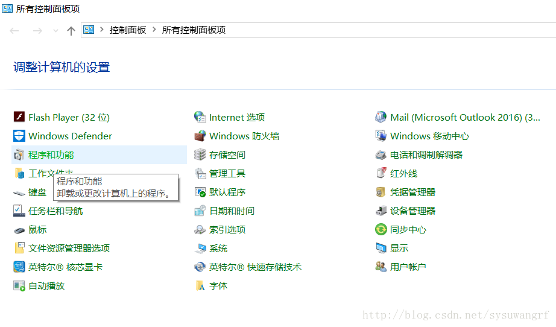This screenshot has height=327, width=556.
Task: Open the 任务栏和导航 link
Action: click(x=55, y=211)
